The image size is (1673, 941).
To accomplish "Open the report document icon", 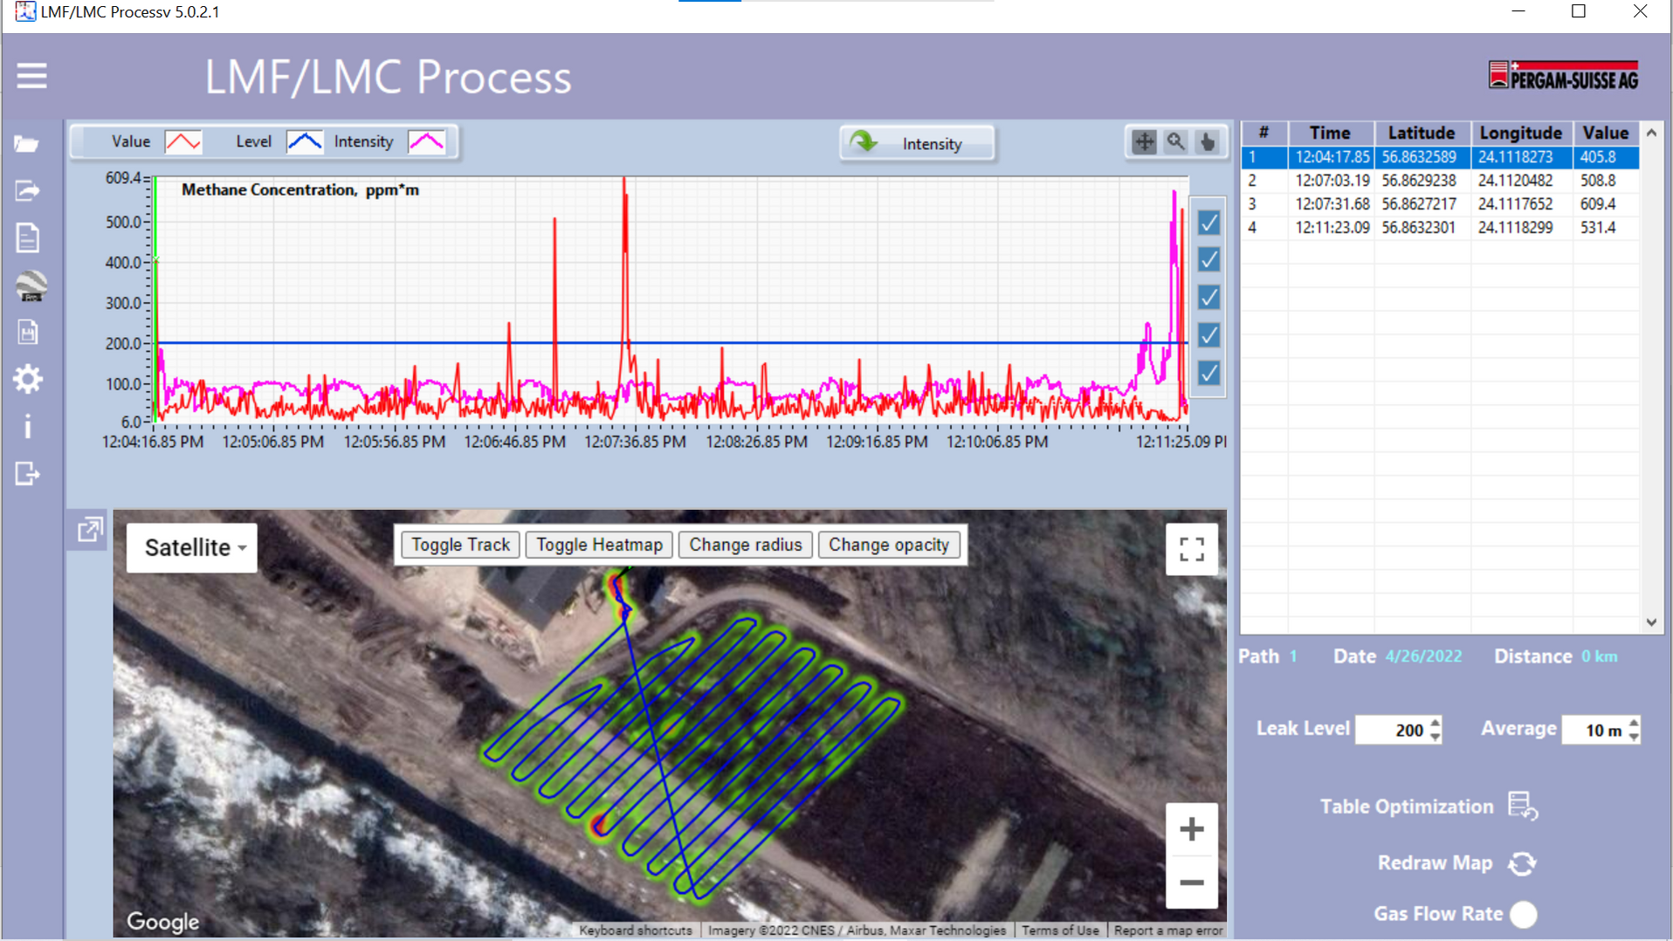I will pyautogui.click(x=28, y=237).
